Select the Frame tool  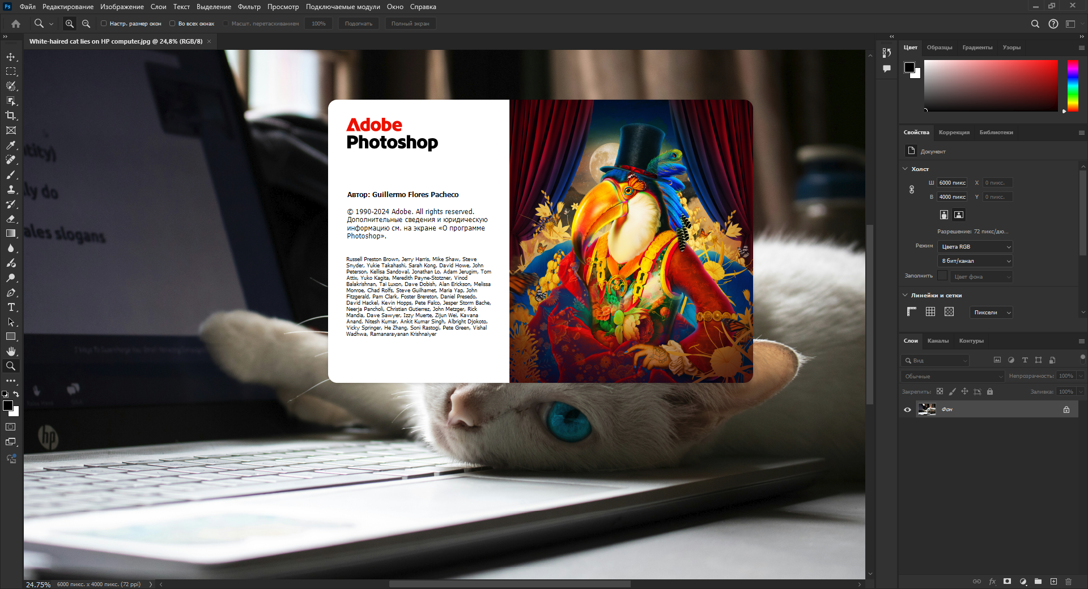point(11,131)
